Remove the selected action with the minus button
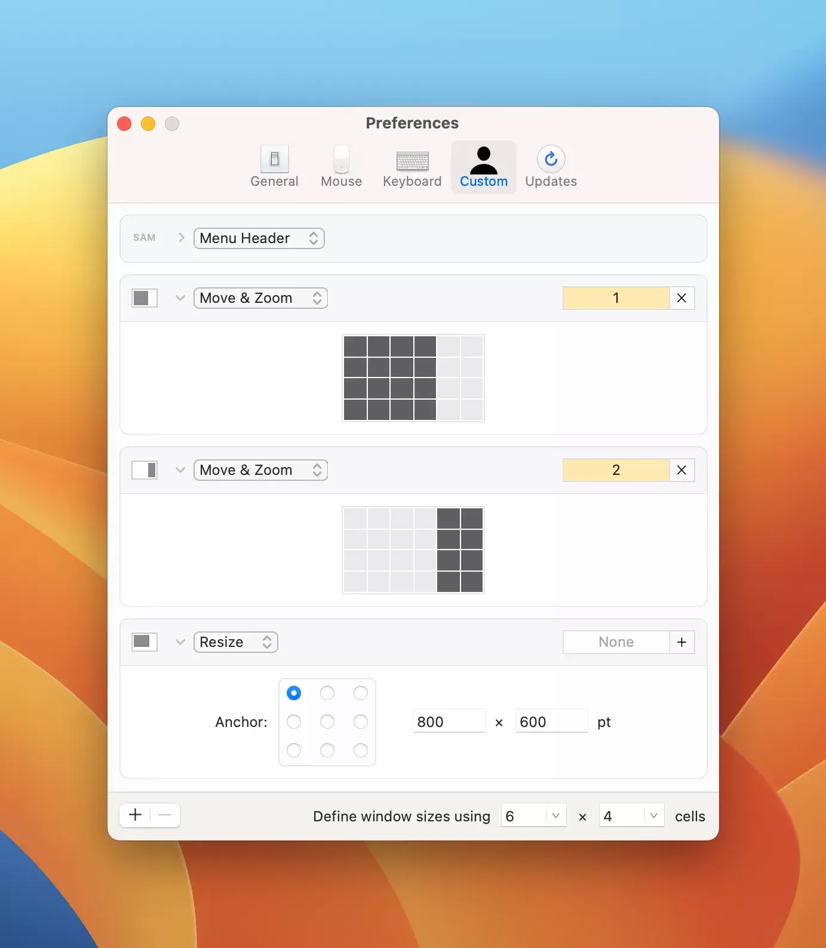The height and width of the screenshot is (948, 826). pos(165,815)
